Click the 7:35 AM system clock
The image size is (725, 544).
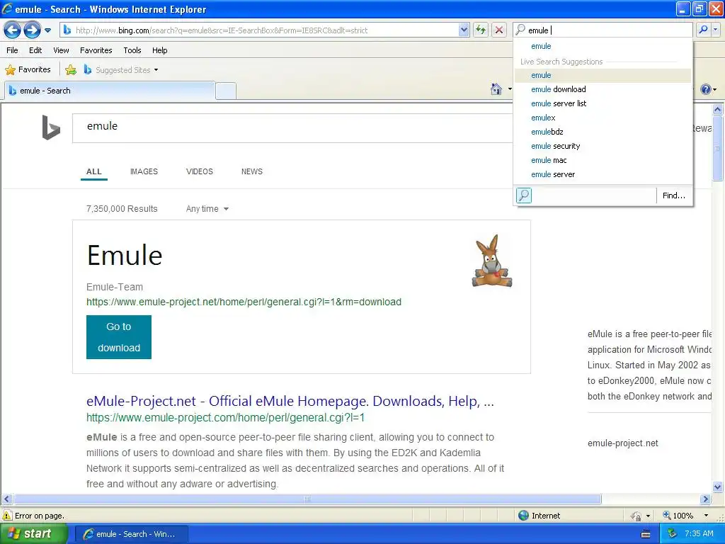[699, 534]
